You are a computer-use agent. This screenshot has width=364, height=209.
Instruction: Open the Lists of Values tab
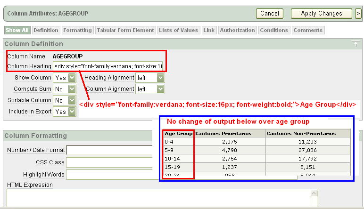[x=179, y=30]
